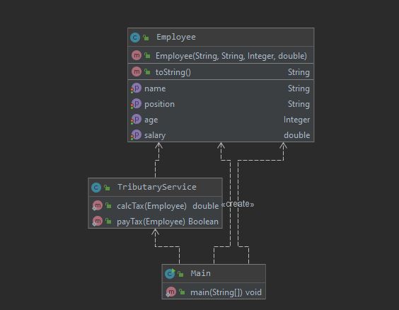The width and height of the screenshot is (399, 310).
Task: Select the toString() method label
Action: click(173, 72)
